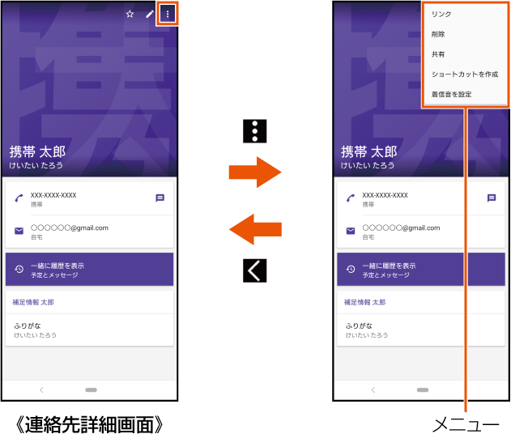
Task: Tap the star favorite icon in left screen
Action: tap(130, 14)
